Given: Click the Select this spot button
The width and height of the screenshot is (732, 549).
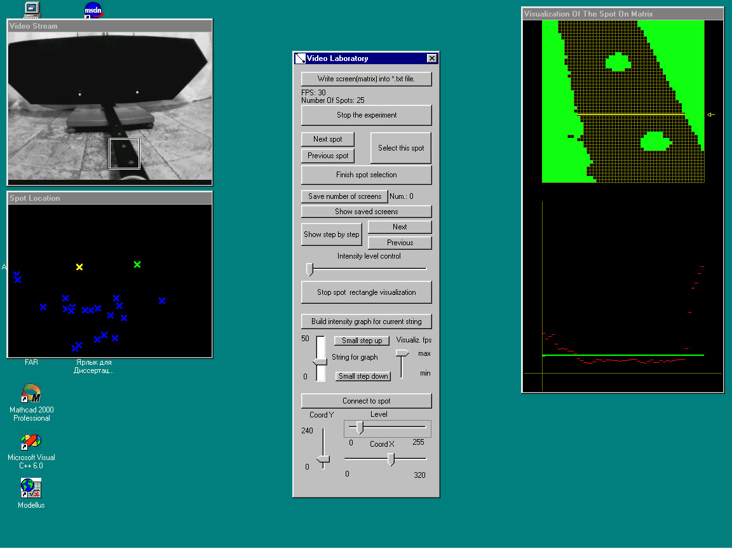Looking at the screenshot, I should (400, 148).
